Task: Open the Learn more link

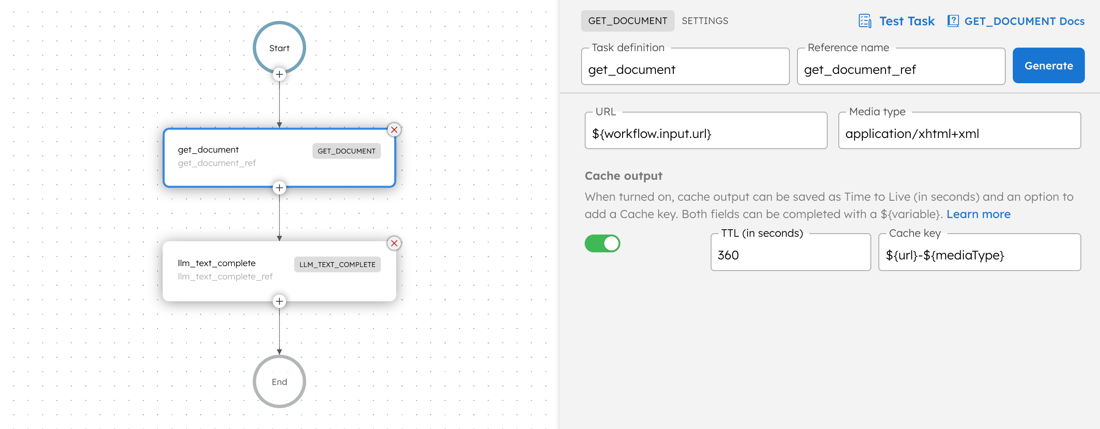Action: 978,214
